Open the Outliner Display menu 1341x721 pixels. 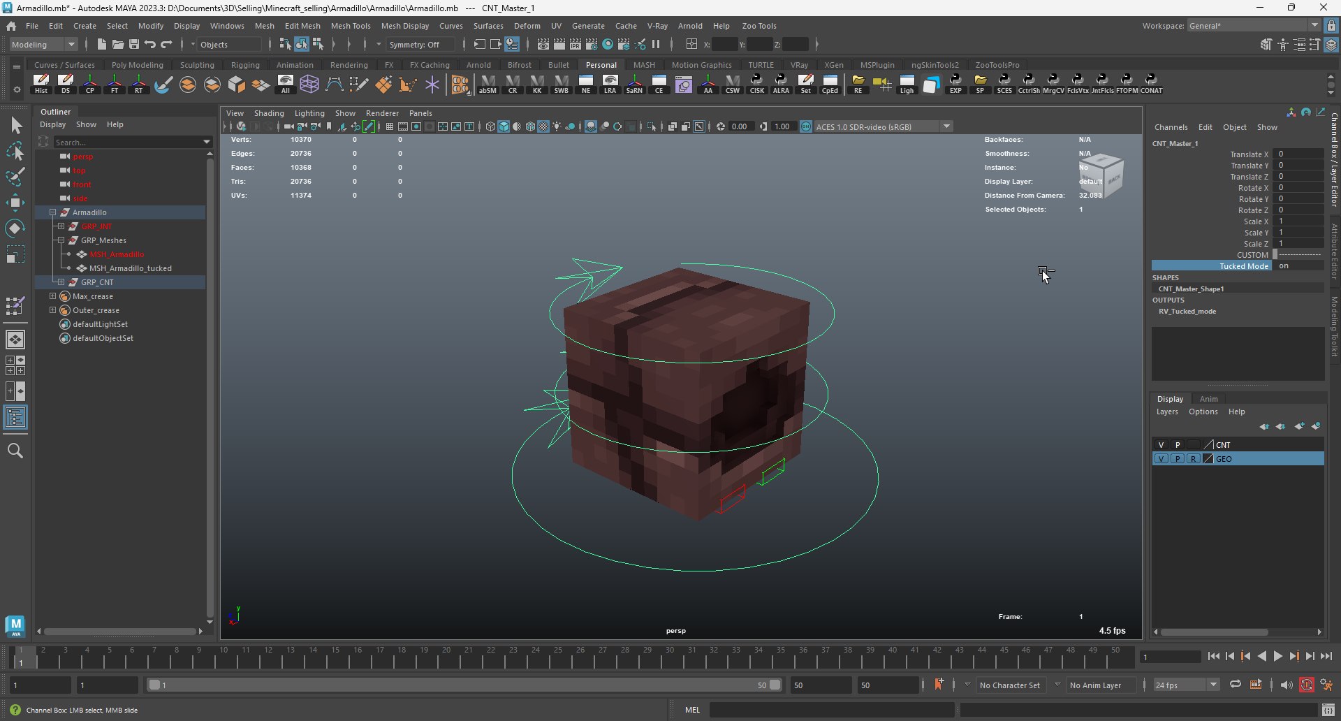(x=52, y=124)
